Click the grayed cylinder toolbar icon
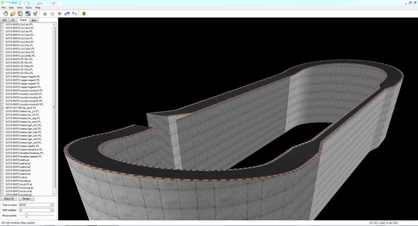The width and height of the screenshot is (418, 226). (52, 14)
